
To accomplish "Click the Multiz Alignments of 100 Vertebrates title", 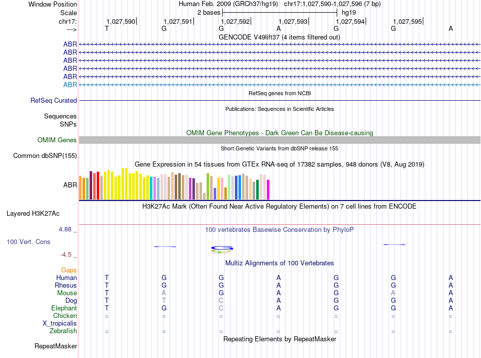I will [x=279, y=263].
